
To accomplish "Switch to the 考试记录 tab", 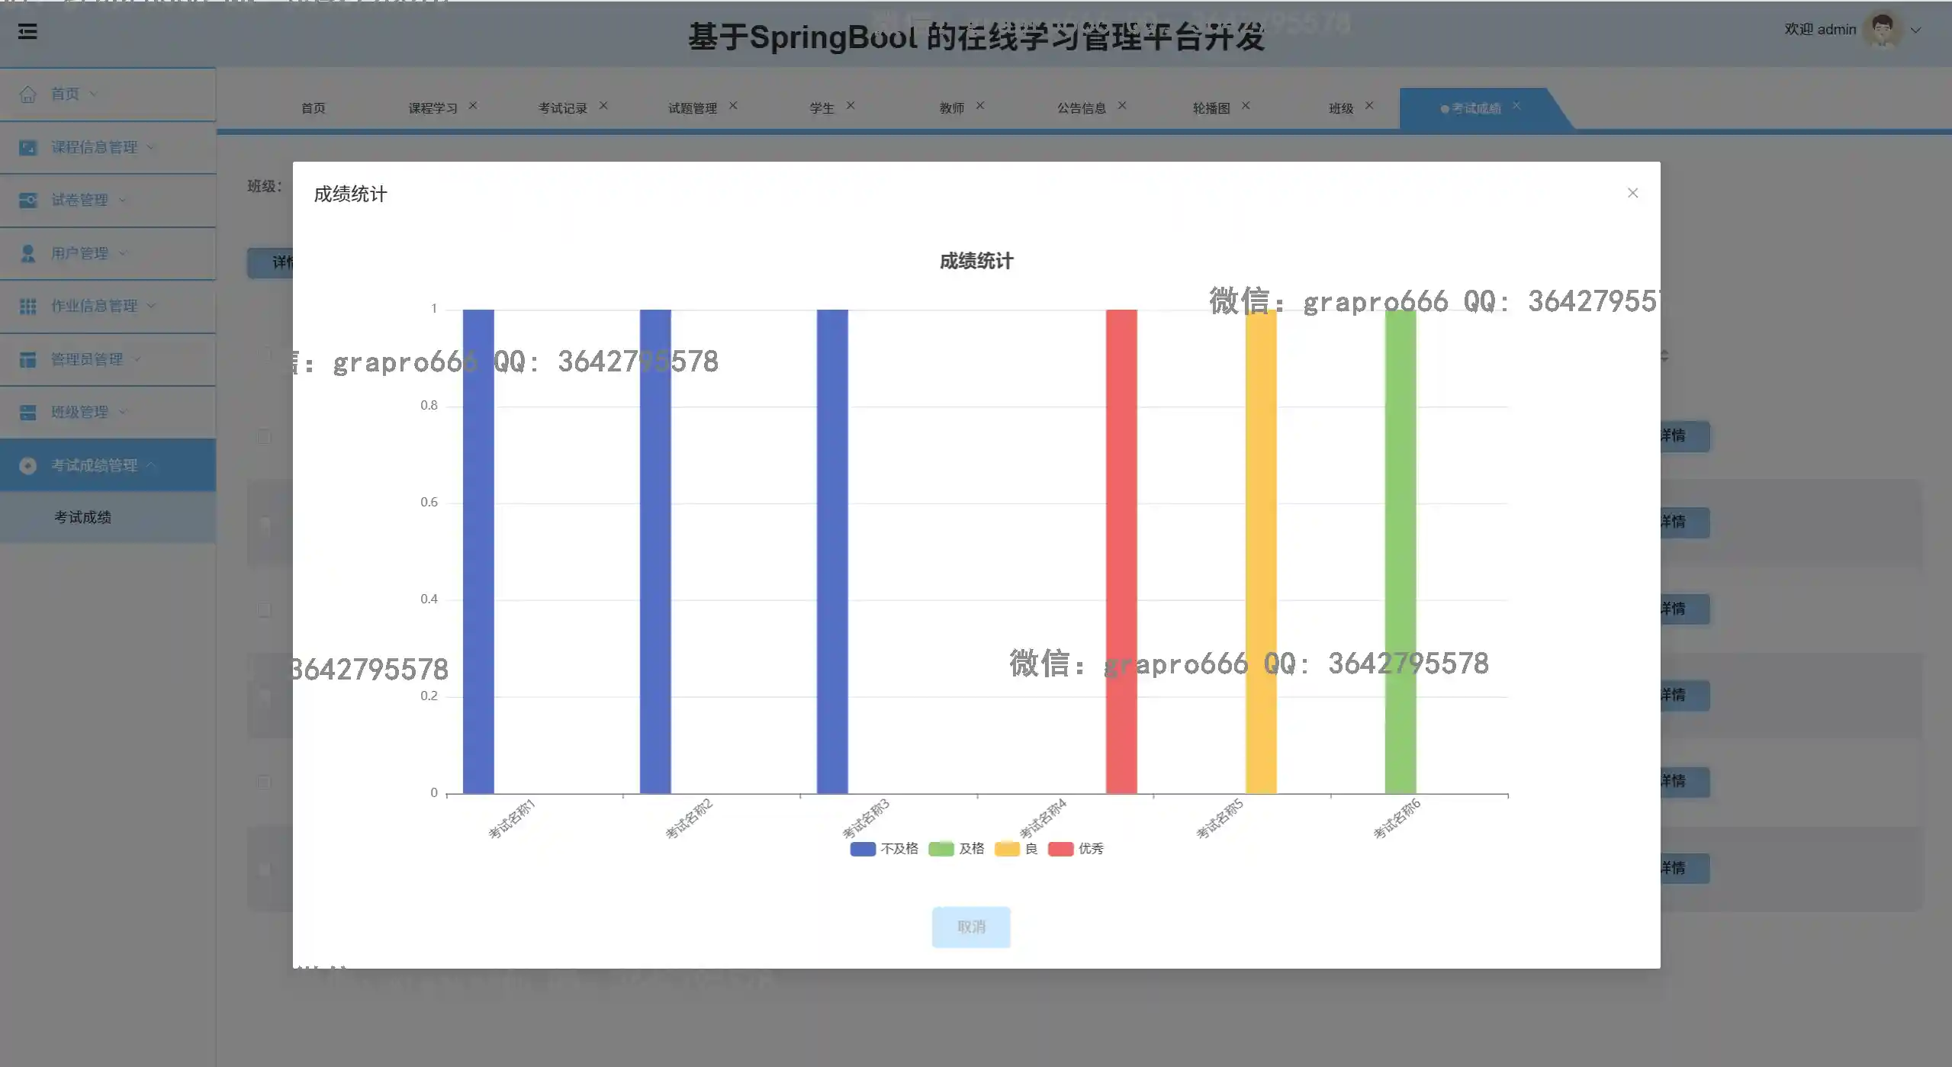I will (562, 108).
